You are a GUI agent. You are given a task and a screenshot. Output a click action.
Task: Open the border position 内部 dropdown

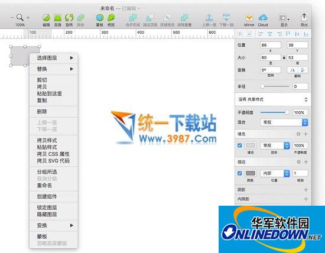[x=275, y=173]
